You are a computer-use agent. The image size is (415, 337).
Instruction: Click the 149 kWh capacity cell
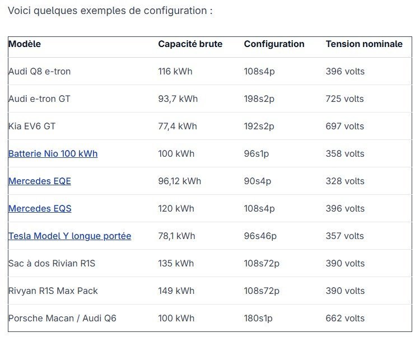pyautogui.click(x=176, y=291)
